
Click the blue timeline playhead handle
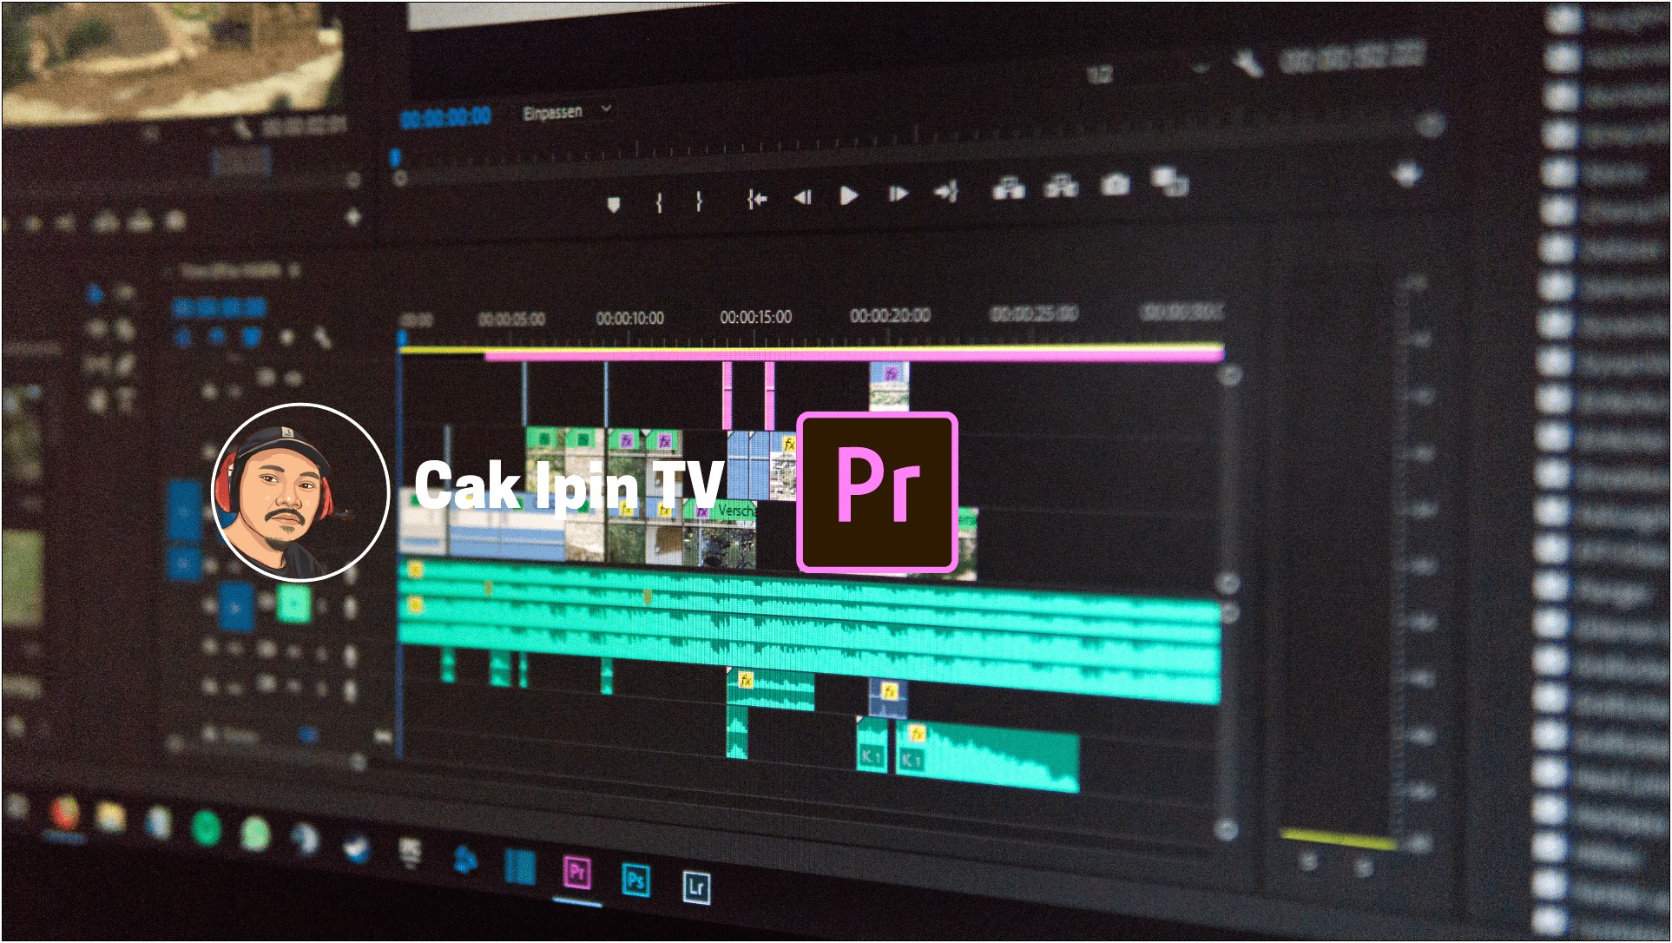click(402, 338)
